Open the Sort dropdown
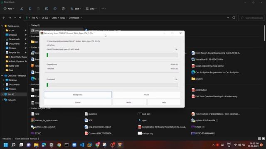Viewport: 266px width, 149px height. [x=76, y=9]
